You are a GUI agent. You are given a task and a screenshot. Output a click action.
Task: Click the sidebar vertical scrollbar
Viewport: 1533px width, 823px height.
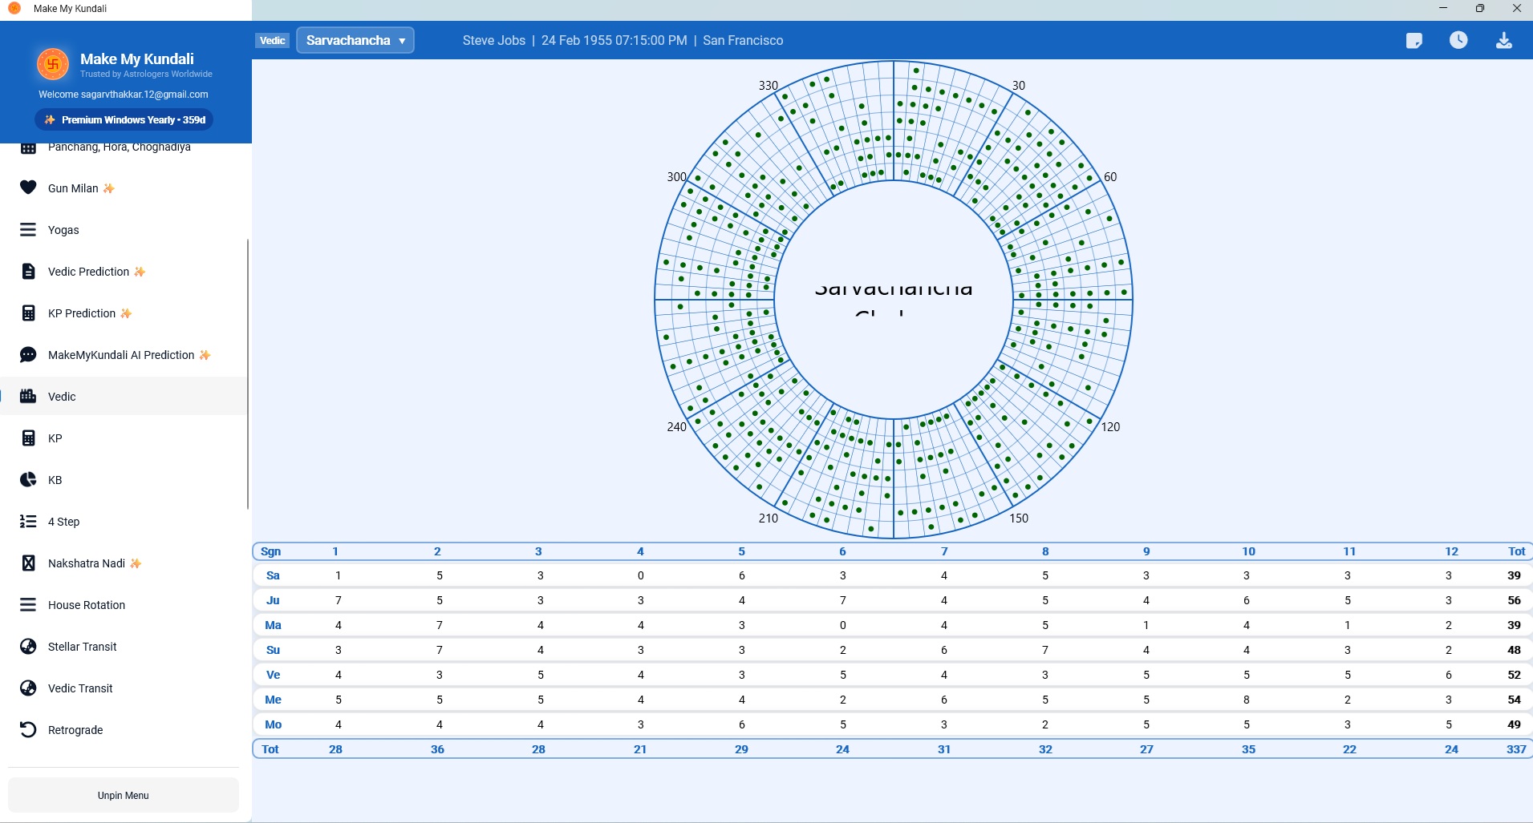click(248, 373)
